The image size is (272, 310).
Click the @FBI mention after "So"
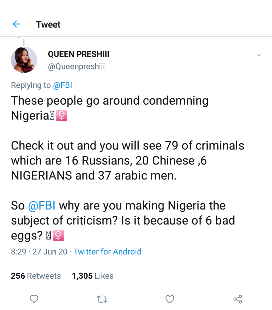42,206
